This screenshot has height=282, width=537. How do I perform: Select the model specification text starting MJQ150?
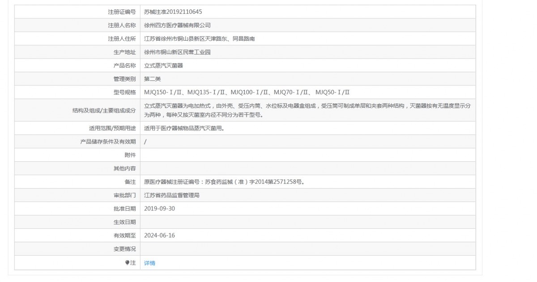click(247, 93)
